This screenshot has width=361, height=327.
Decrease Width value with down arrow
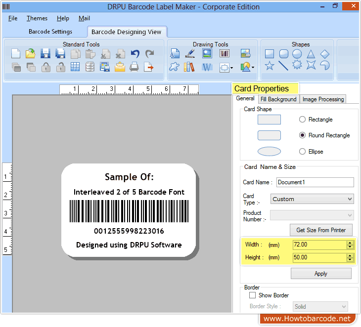coord(350,247)
